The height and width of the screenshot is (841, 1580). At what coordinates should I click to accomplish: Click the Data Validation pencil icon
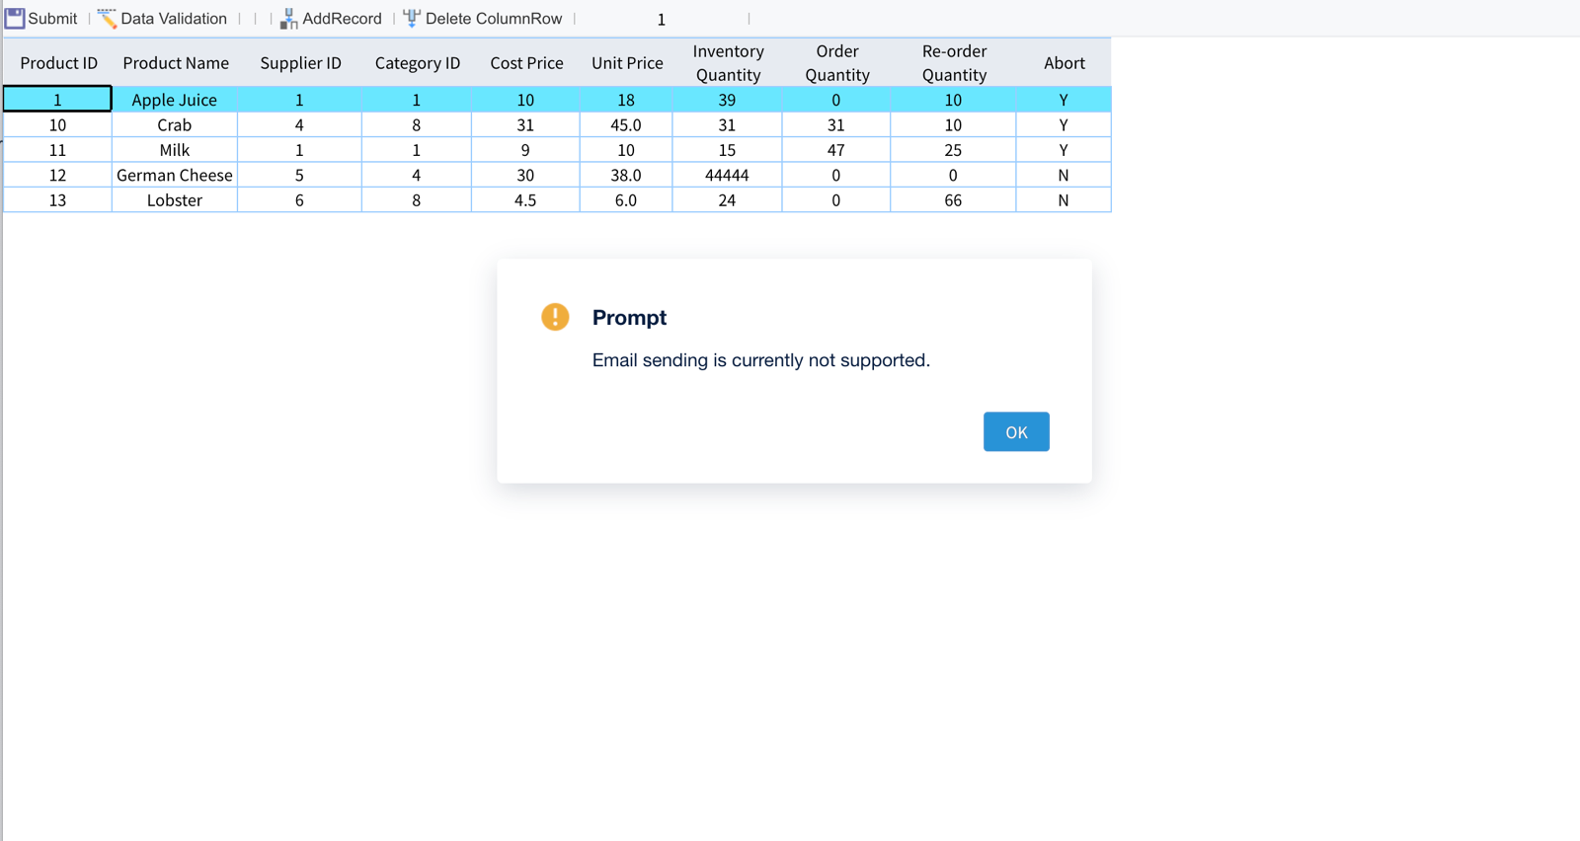107,19
